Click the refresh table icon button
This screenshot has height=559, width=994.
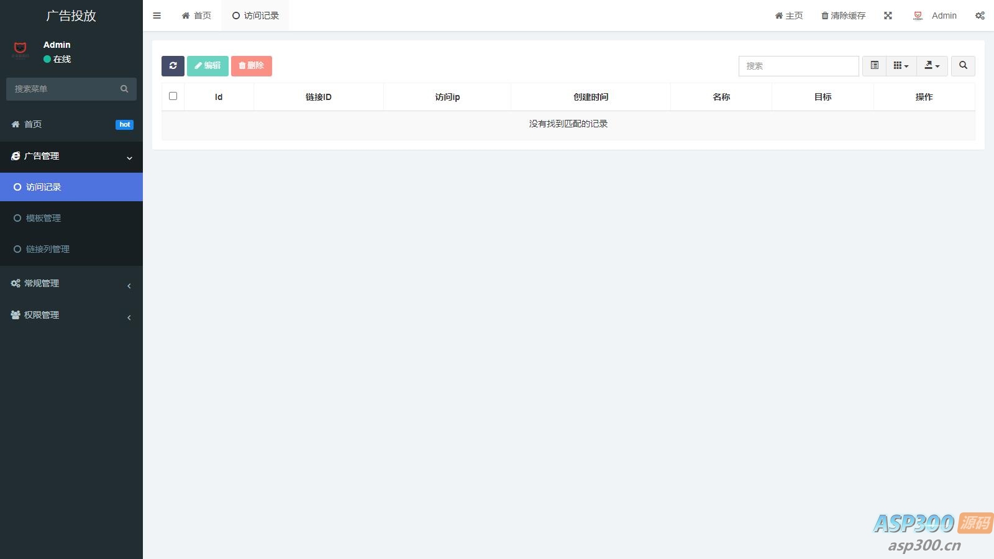[x=173, y=66]
